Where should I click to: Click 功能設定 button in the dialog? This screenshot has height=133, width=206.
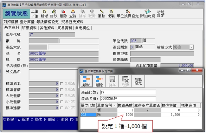pyautogui.click(x=138, y=81)
